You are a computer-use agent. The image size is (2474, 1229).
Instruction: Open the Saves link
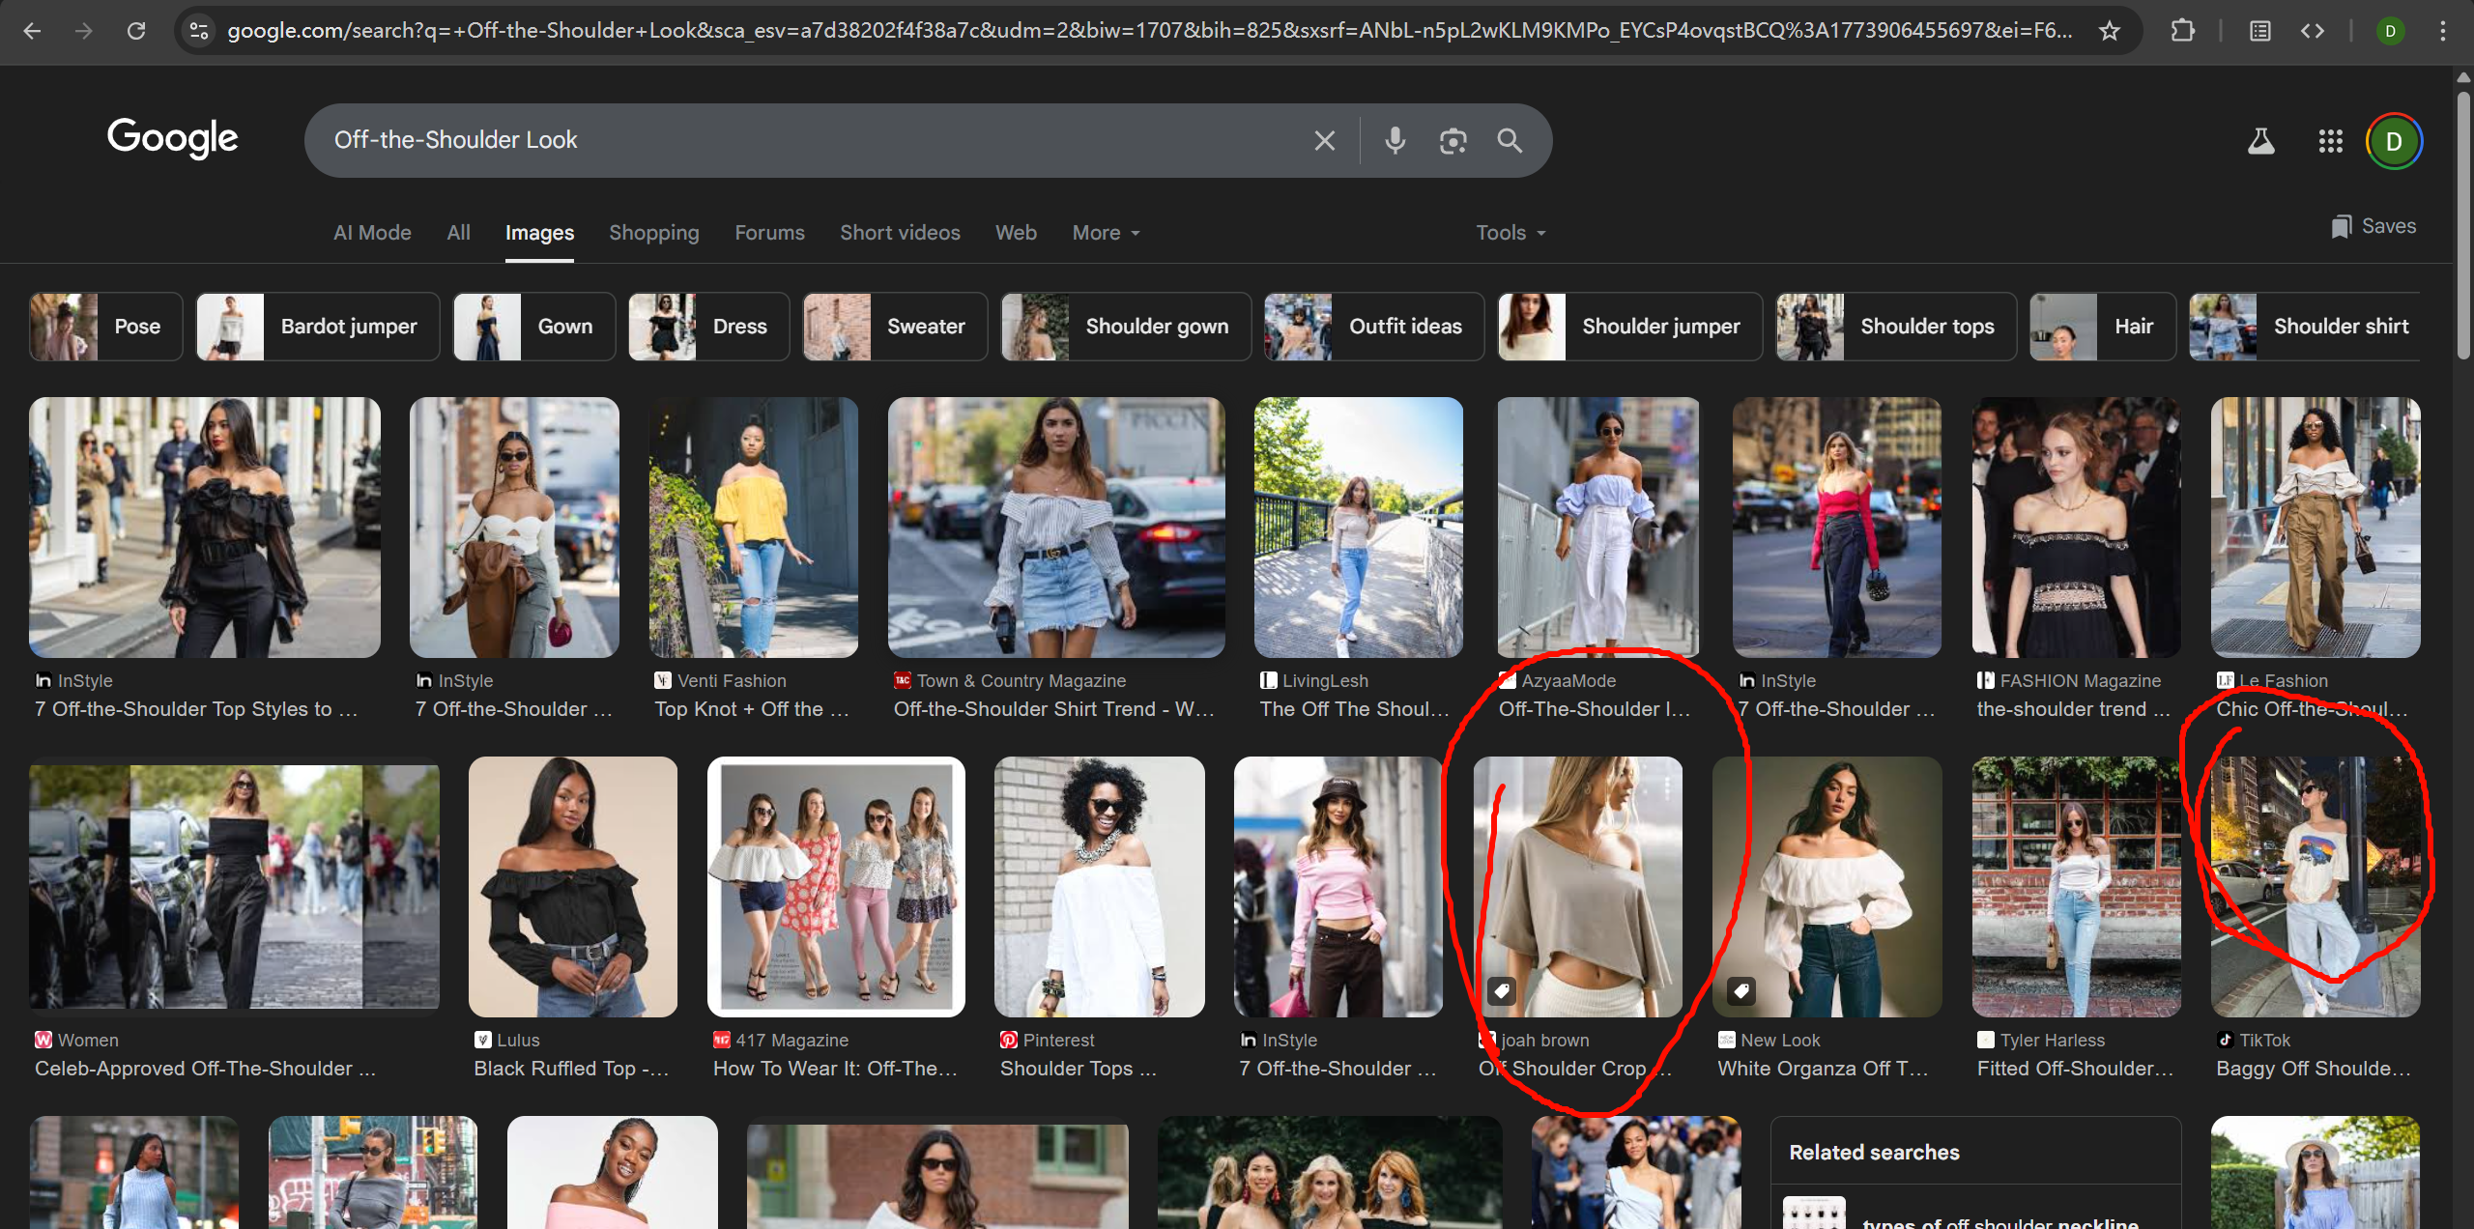(x=2373, y=226)
